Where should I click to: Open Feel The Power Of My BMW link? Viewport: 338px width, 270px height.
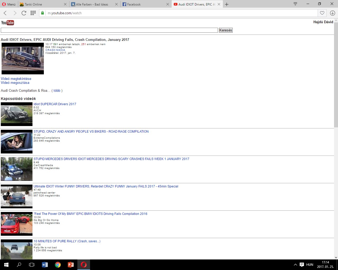pyautogui.click(x=90, y=214)
